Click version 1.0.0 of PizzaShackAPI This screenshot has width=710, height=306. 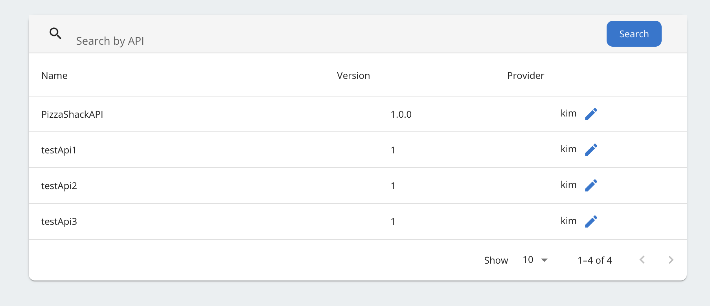point(401,115)
